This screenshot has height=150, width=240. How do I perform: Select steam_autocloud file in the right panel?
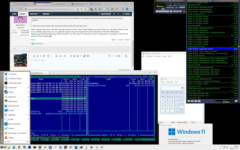97,85
